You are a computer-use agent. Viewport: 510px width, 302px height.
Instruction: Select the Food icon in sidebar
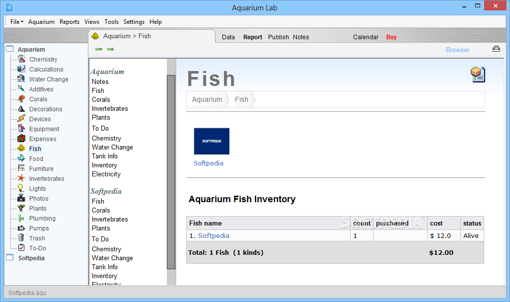(x=21, y=158)
